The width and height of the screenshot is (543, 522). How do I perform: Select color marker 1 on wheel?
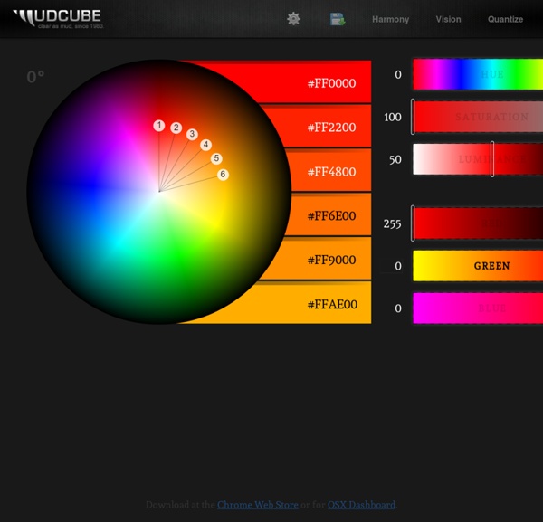(159, 126)
